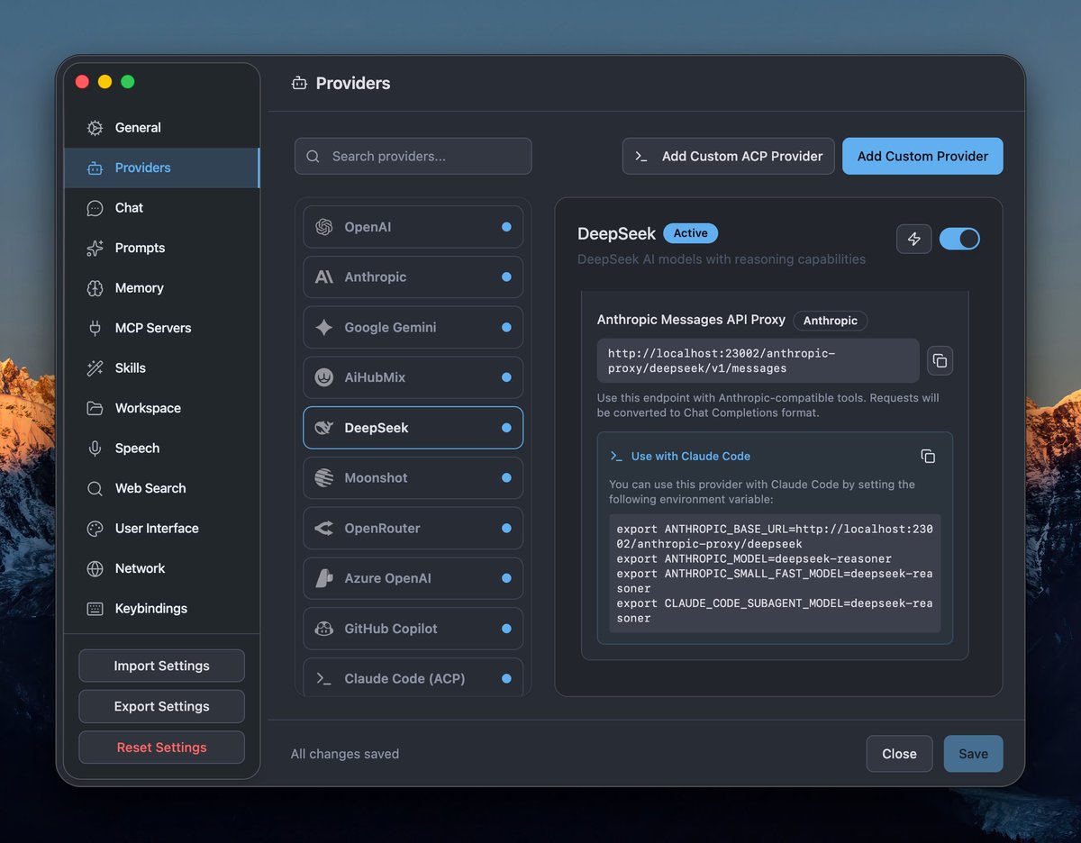Click the Anthropic tag badge
This screenshot has height=843, width=1081.
(x=831, y=321)
